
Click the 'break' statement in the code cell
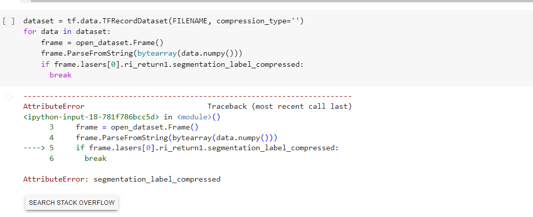60,75
